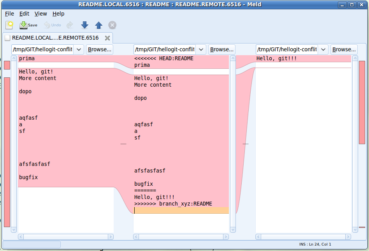Close the README.LOCAL tab
The height and width of the screenshot is (251, 369).
click(107, 38)
